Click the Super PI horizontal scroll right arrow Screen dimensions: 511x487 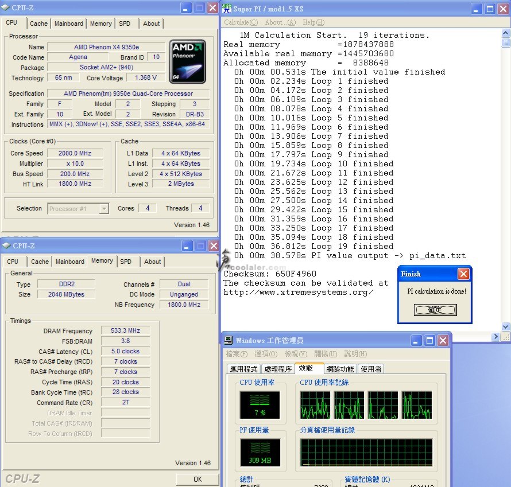[x=495, y=336]
